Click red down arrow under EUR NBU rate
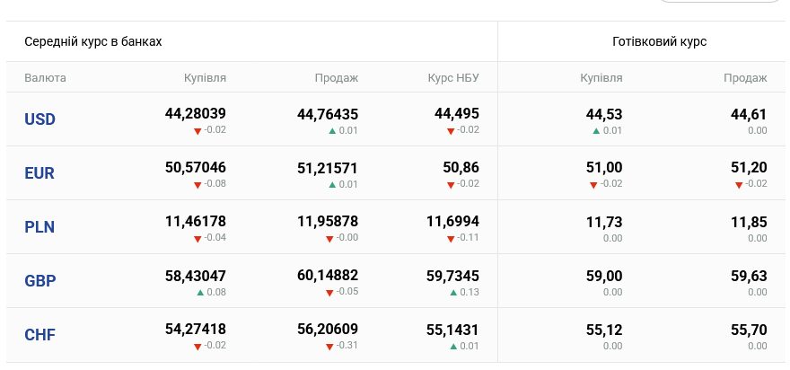 pos(451,185)
